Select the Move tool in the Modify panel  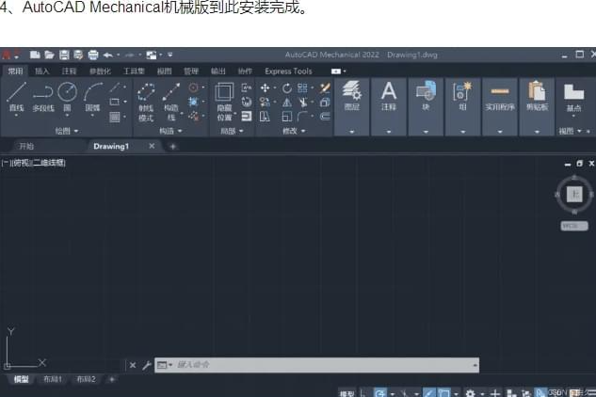point(265,88)
